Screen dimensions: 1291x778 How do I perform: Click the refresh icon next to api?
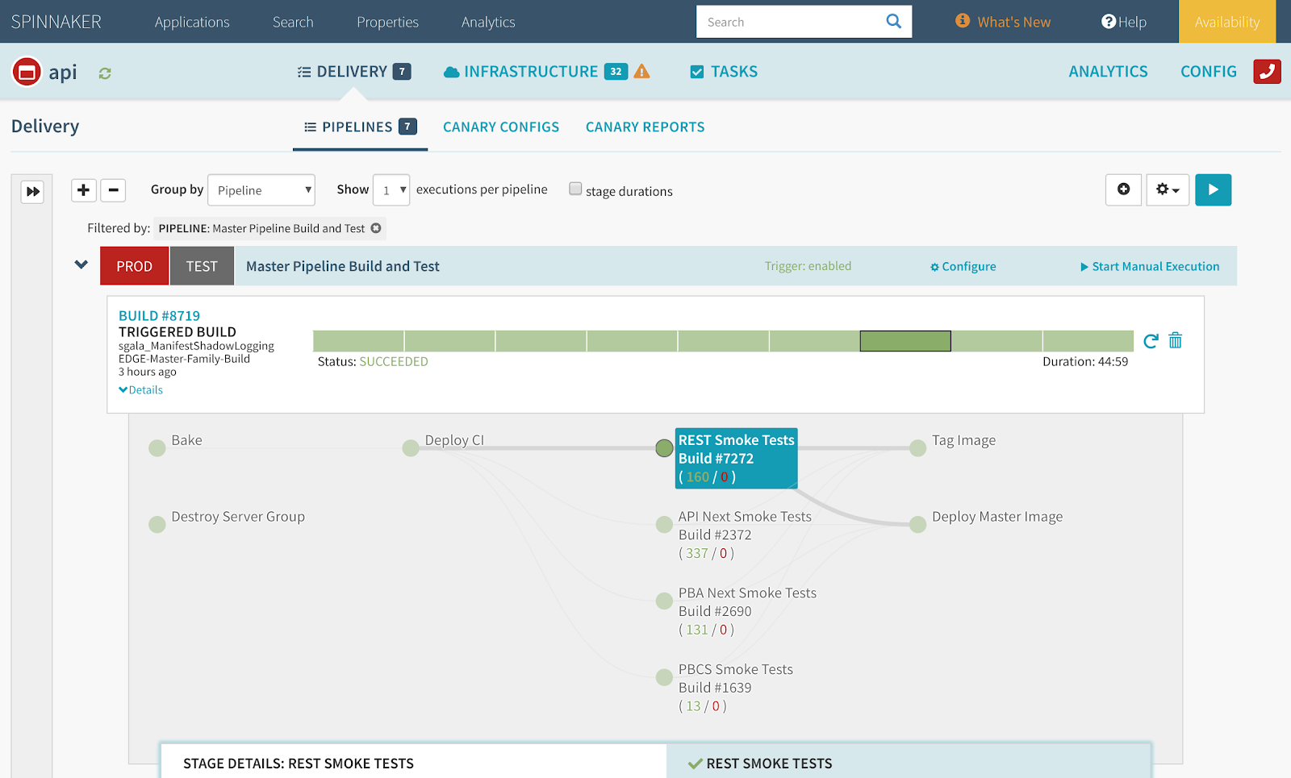[x=105, y=73]
